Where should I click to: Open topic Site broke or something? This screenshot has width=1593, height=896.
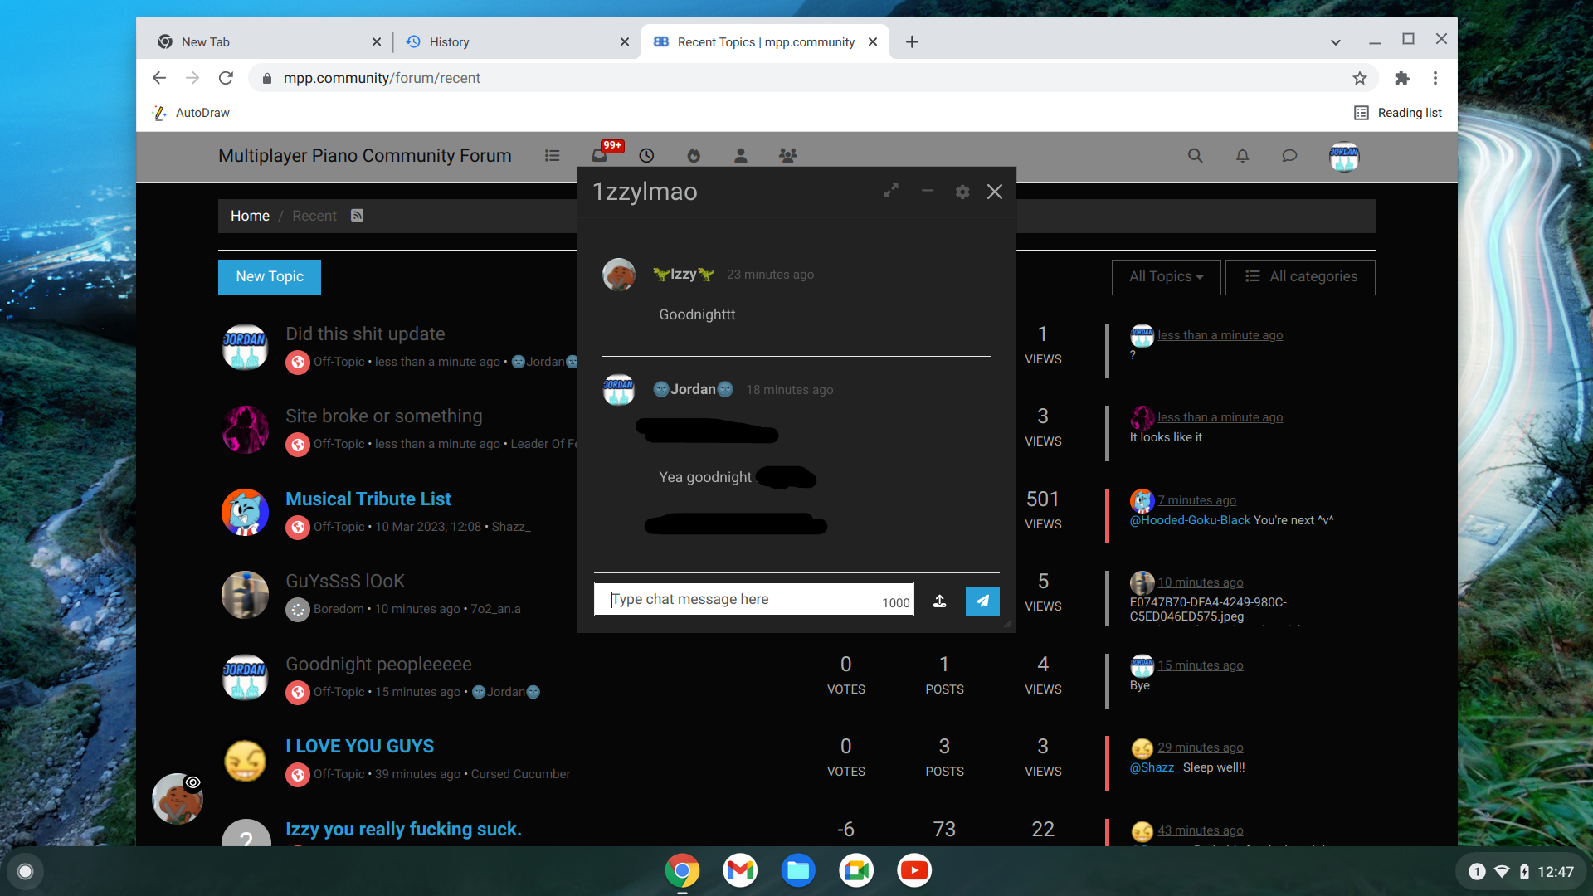point(384,416)
